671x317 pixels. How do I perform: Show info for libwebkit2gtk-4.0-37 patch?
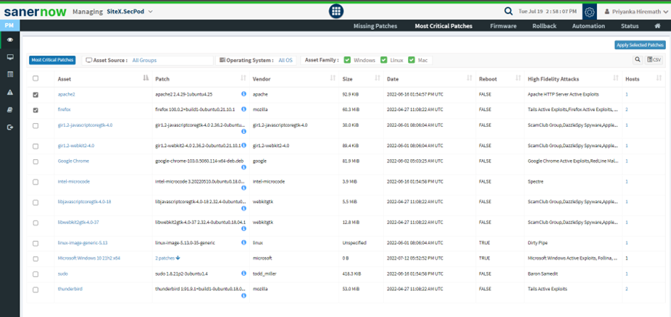point(244,229)
